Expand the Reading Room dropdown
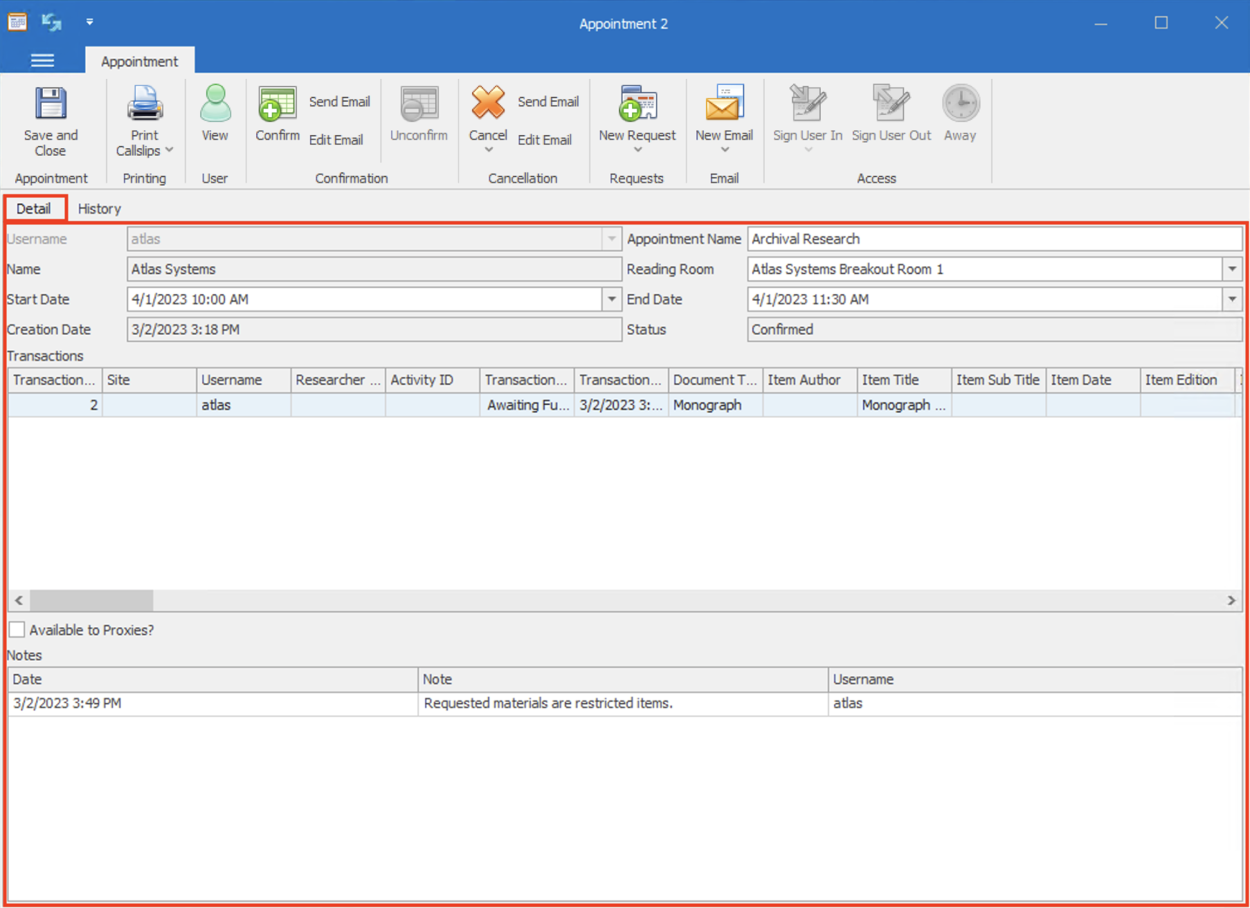Viewport: 1250px width, 908px height. (1232, 269)
